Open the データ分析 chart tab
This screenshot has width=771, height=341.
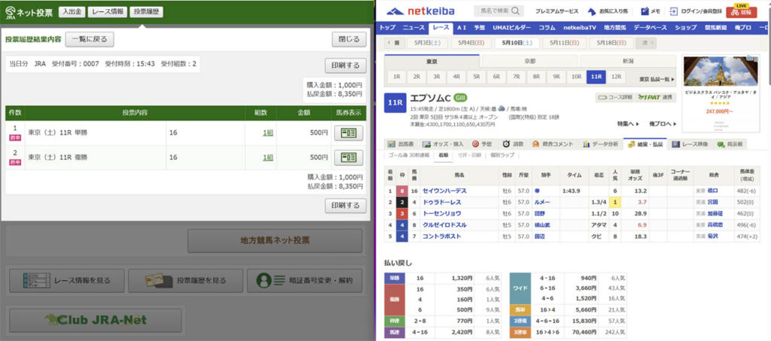600,145
